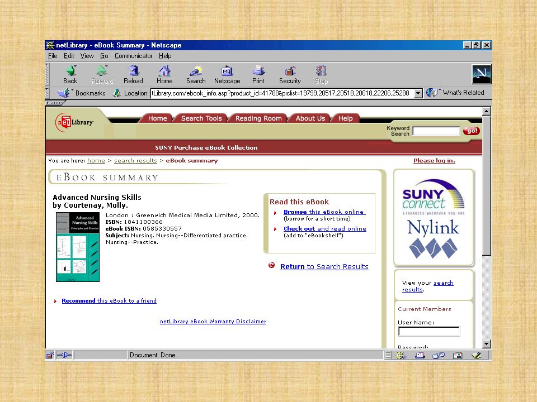The height and width of the screenshot is (402, 537).
Task: Click the page scrollbar up arrow
Action: tap(487, 111)
